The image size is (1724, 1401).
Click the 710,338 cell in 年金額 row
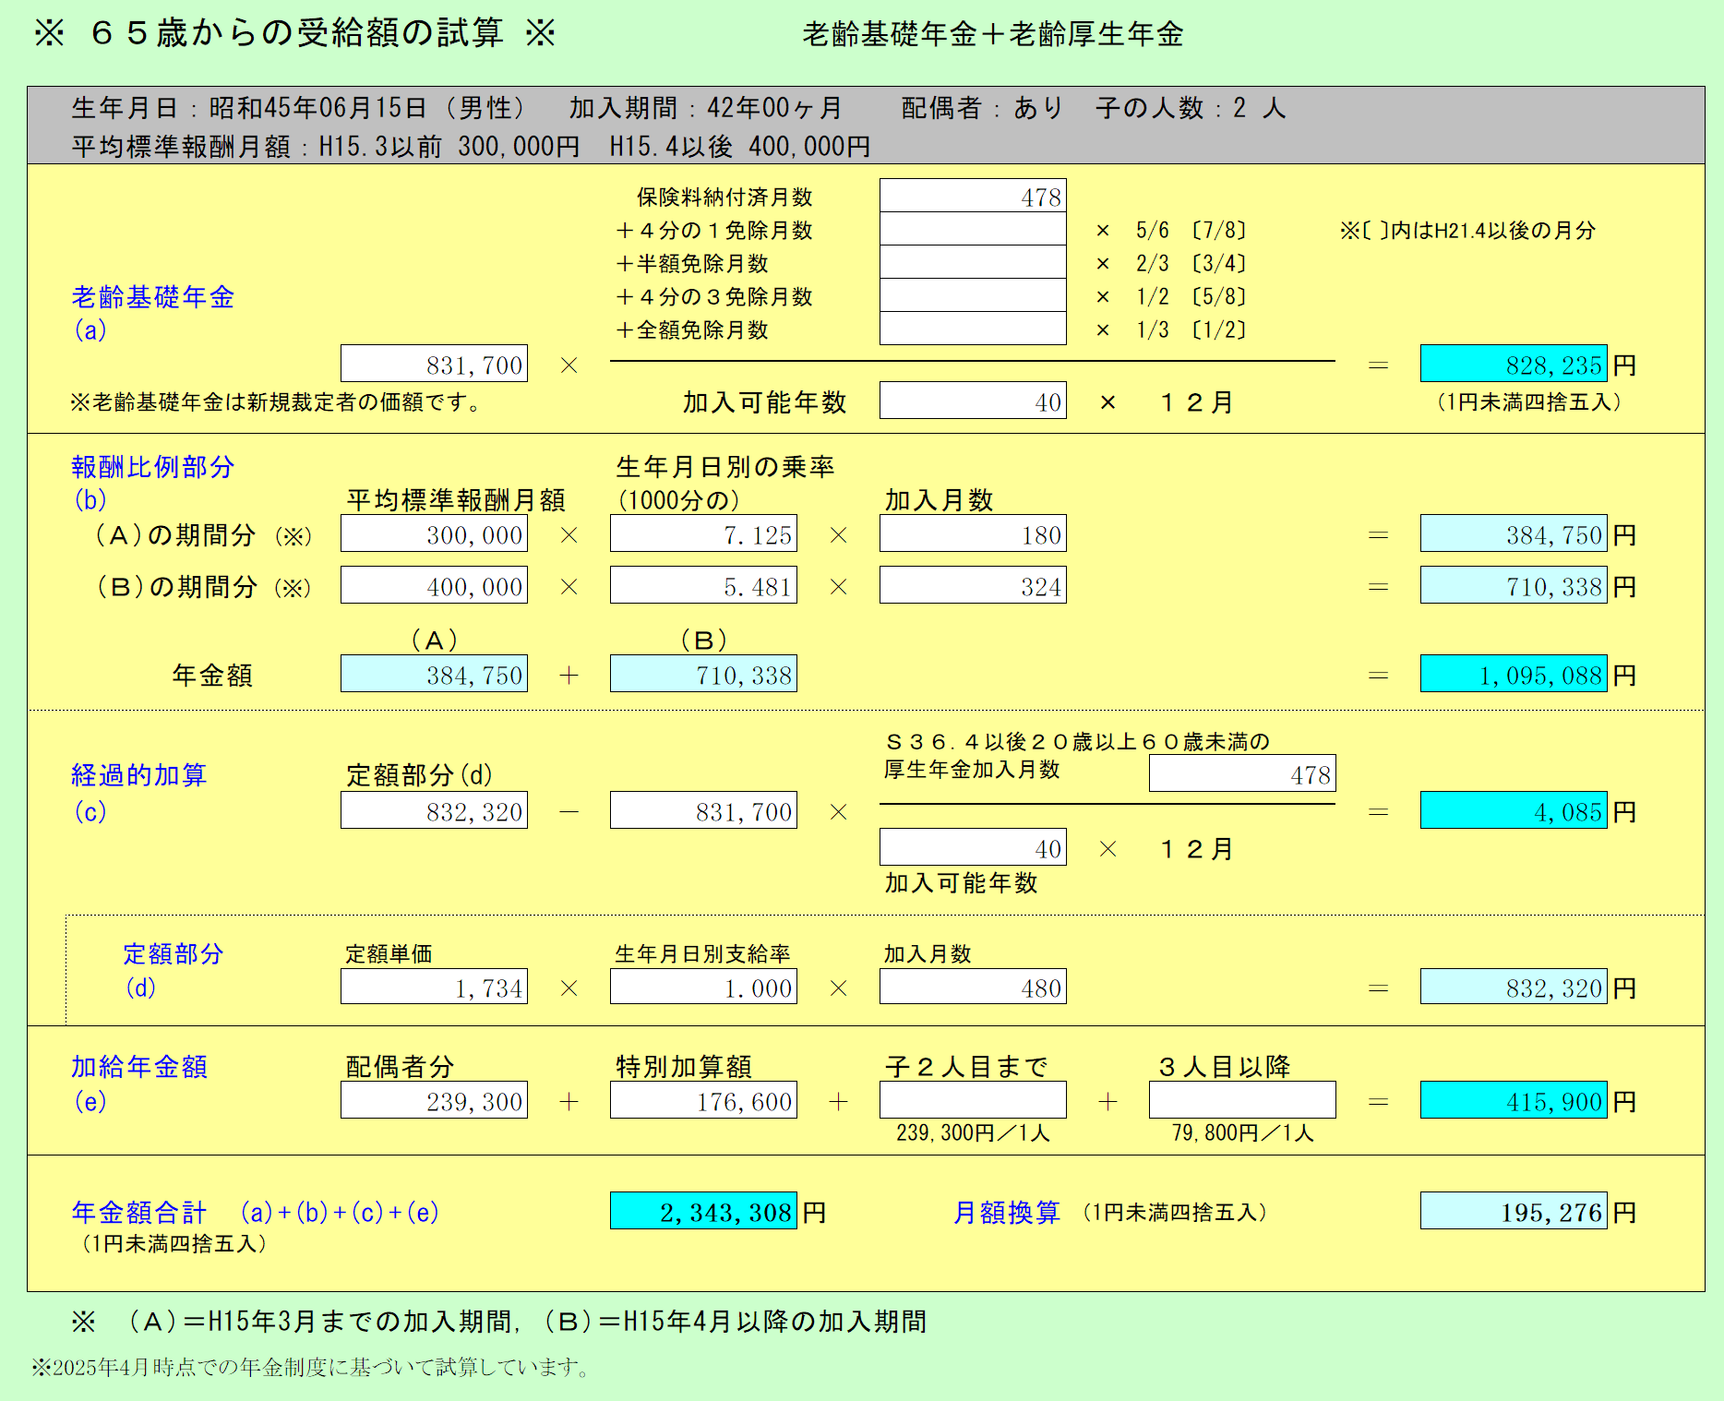tap(703, 674)
